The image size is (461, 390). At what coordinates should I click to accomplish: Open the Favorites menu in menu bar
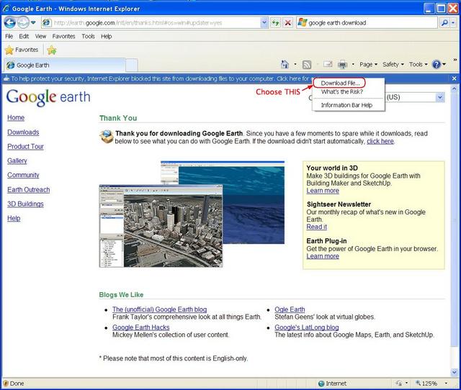[64, 37]
